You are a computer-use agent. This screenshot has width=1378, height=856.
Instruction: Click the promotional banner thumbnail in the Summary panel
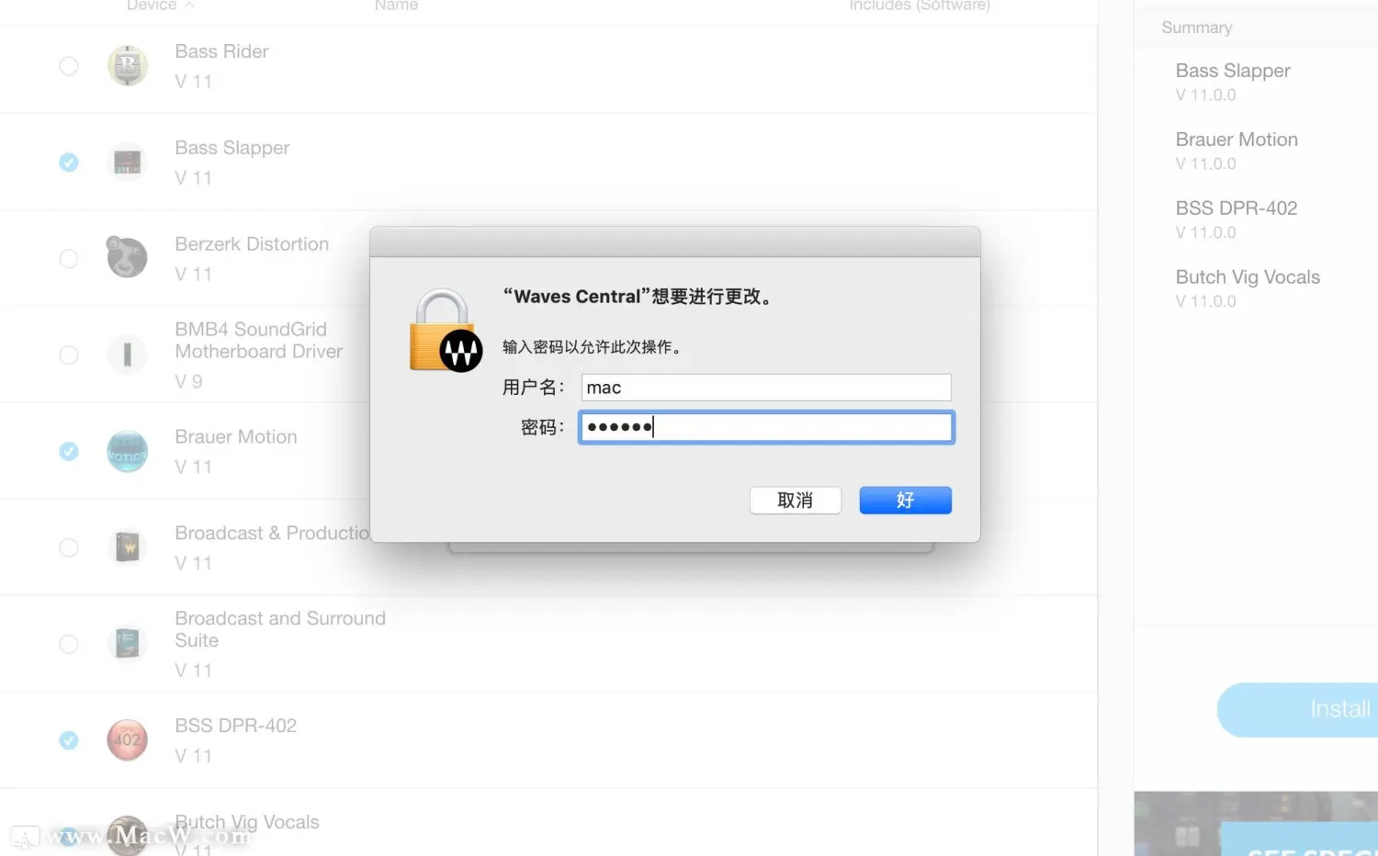tap(1256, 824)
